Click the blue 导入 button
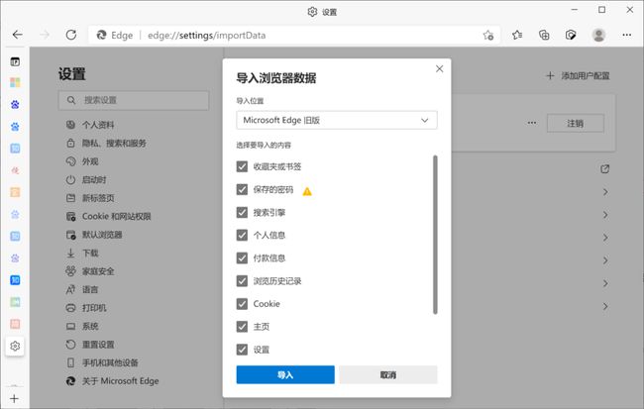 pyautogui.click(x=285, y=375)
